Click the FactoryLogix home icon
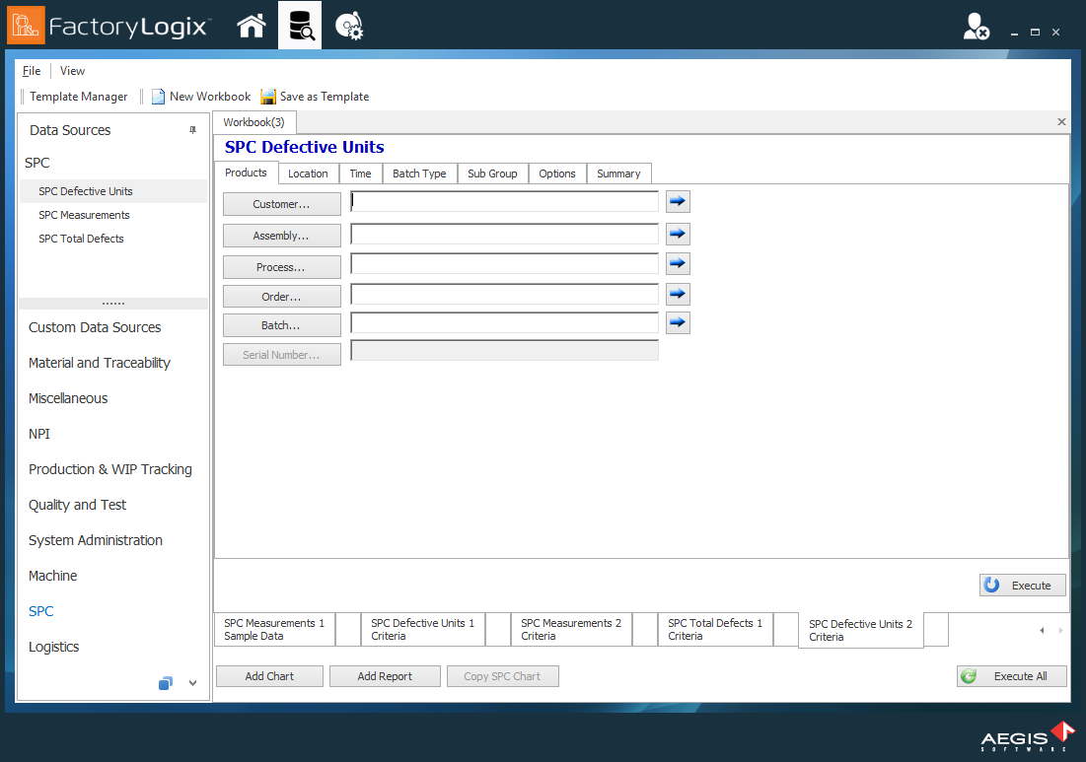The image size is (1086, 762). 252,24
